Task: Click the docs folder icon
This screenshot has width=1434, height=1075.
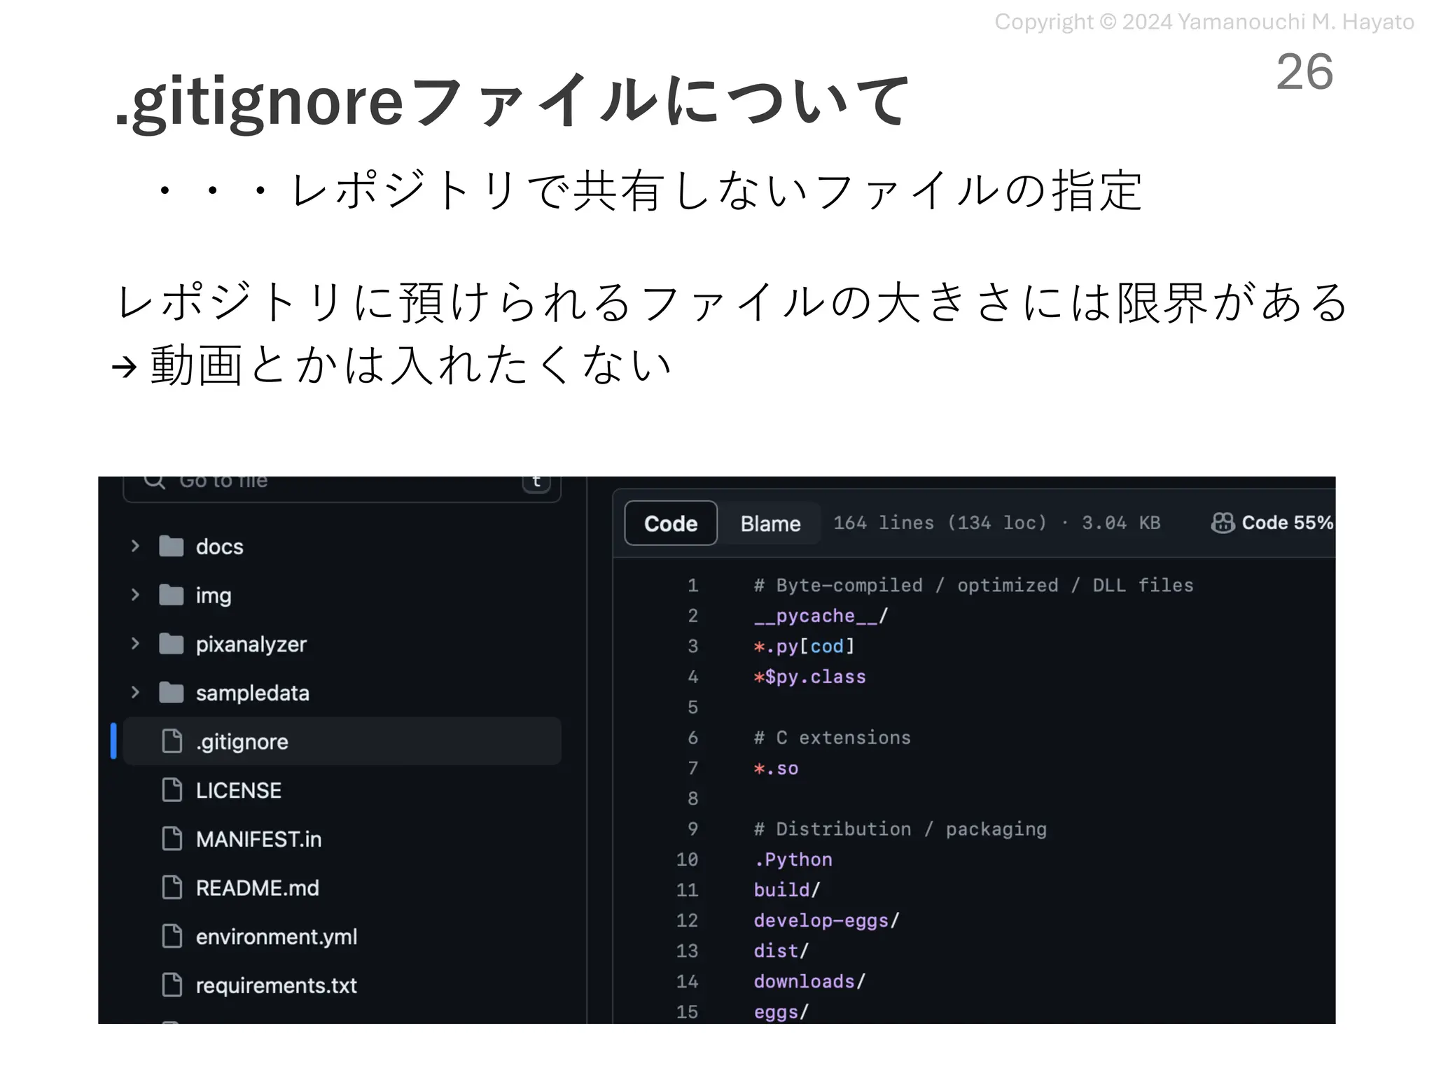Action: (172, 546)
